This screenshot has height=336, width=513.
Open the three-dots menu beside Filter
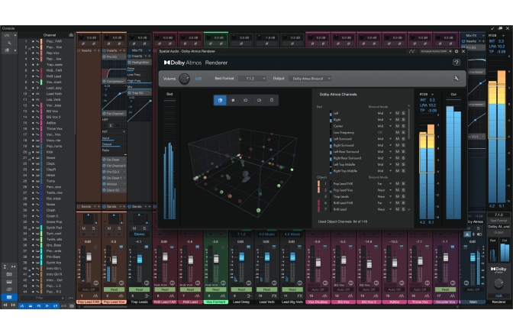click(x=71, y=298)
